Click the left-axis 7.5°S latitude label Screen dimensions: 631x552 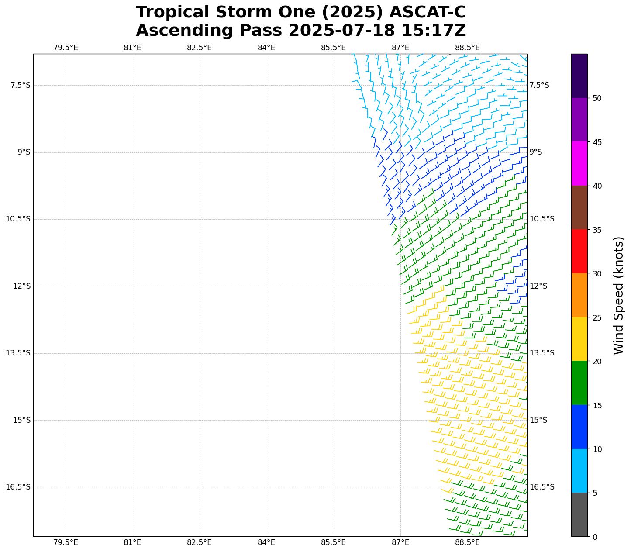click(x=20, y=85)
